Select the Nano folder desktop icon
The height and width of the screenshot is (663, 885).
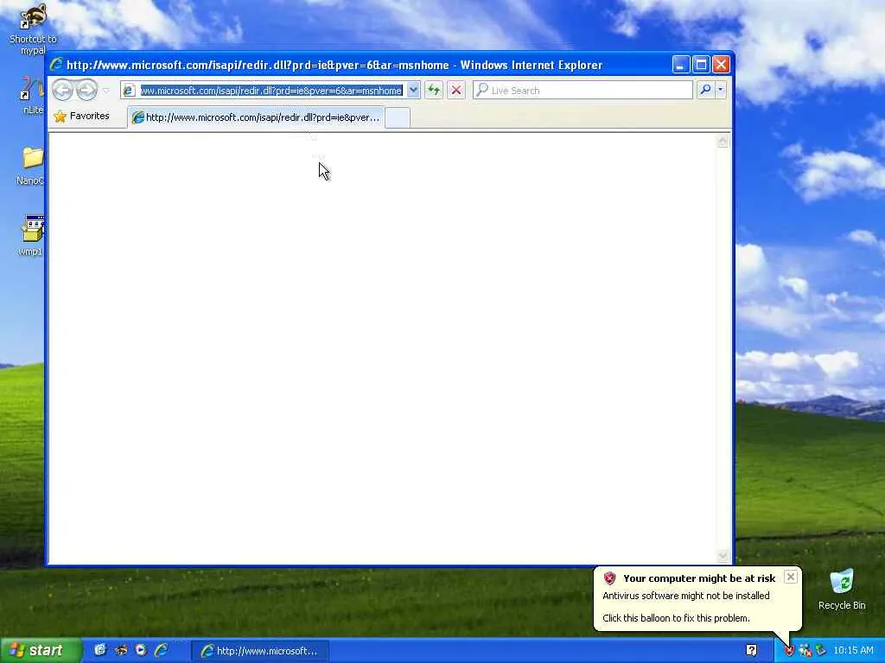coord(30,166)
